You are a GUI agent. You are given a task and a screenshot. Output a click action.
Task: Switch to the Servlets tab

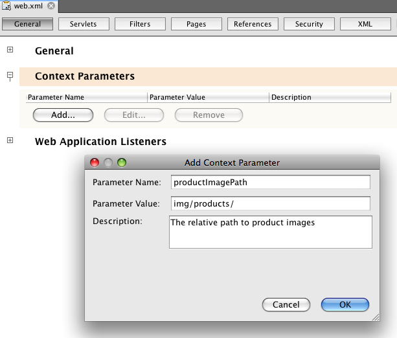pyautogui.click(x=84, y=24)
